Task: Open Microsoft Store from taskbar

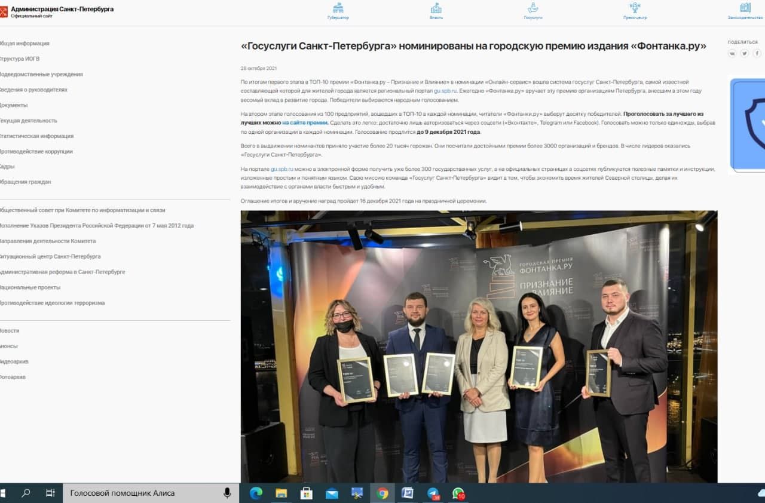Action: 307,493
